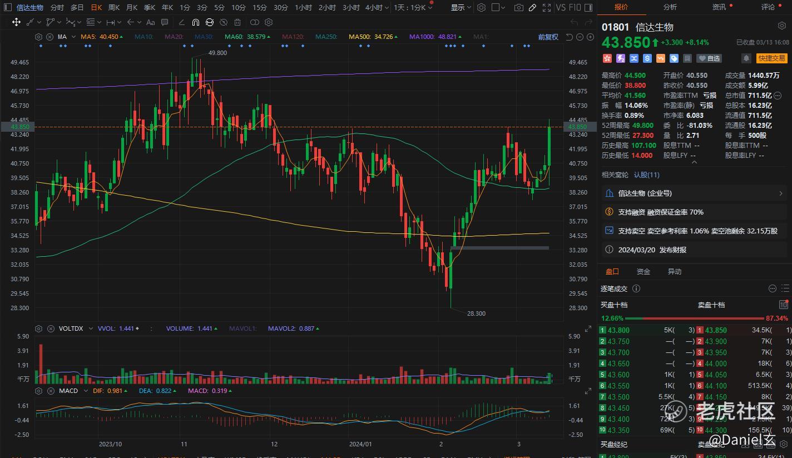Select the wave pattern drawing tool
This screenshot has width=792, height=458.
click(x=72, y=22)
